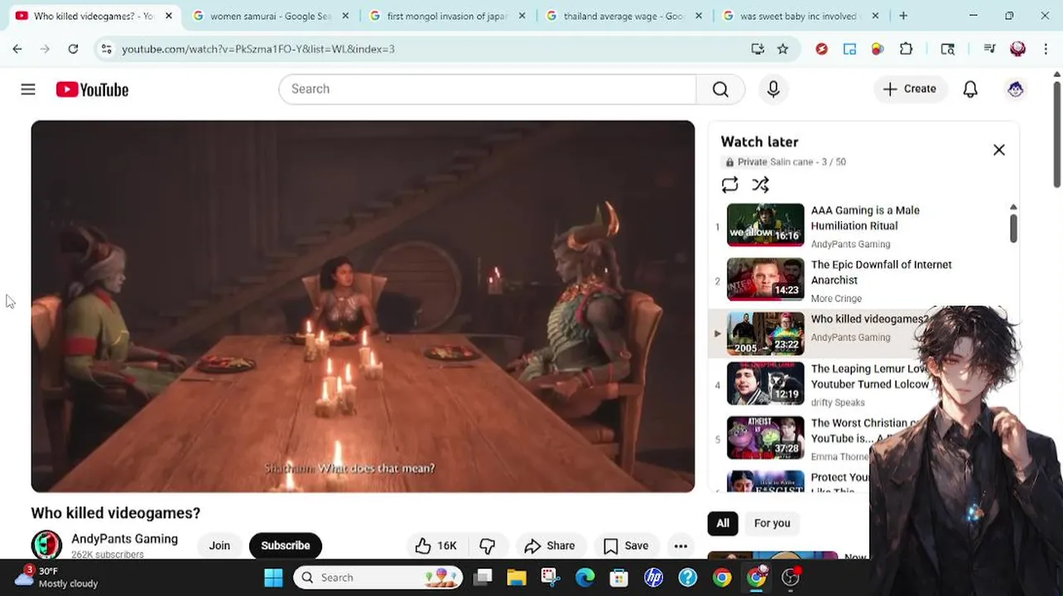The height and width of the screenshot is (596, 1063).
Task: Switch to thailand average wage tab
Action: (x=624, y=16)
